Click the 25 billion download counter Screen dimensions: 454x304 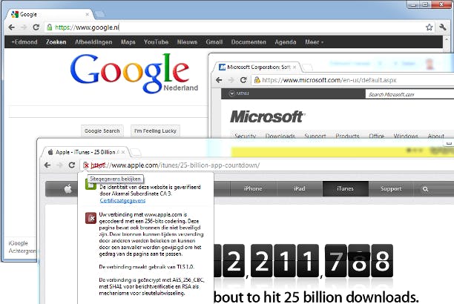tap(303, 261)
